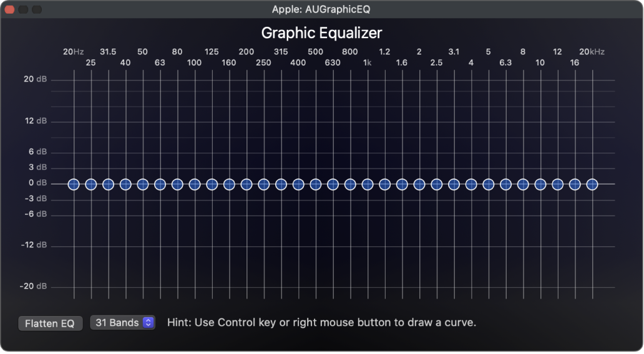Select the 20 kHz band slider handle

coord(592,184)
